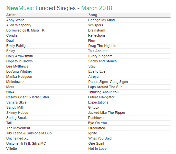The width and height of the screenshot is (176, 154).
Task: Select the Abby Wolfe artist entry
Action: point(15,20)
